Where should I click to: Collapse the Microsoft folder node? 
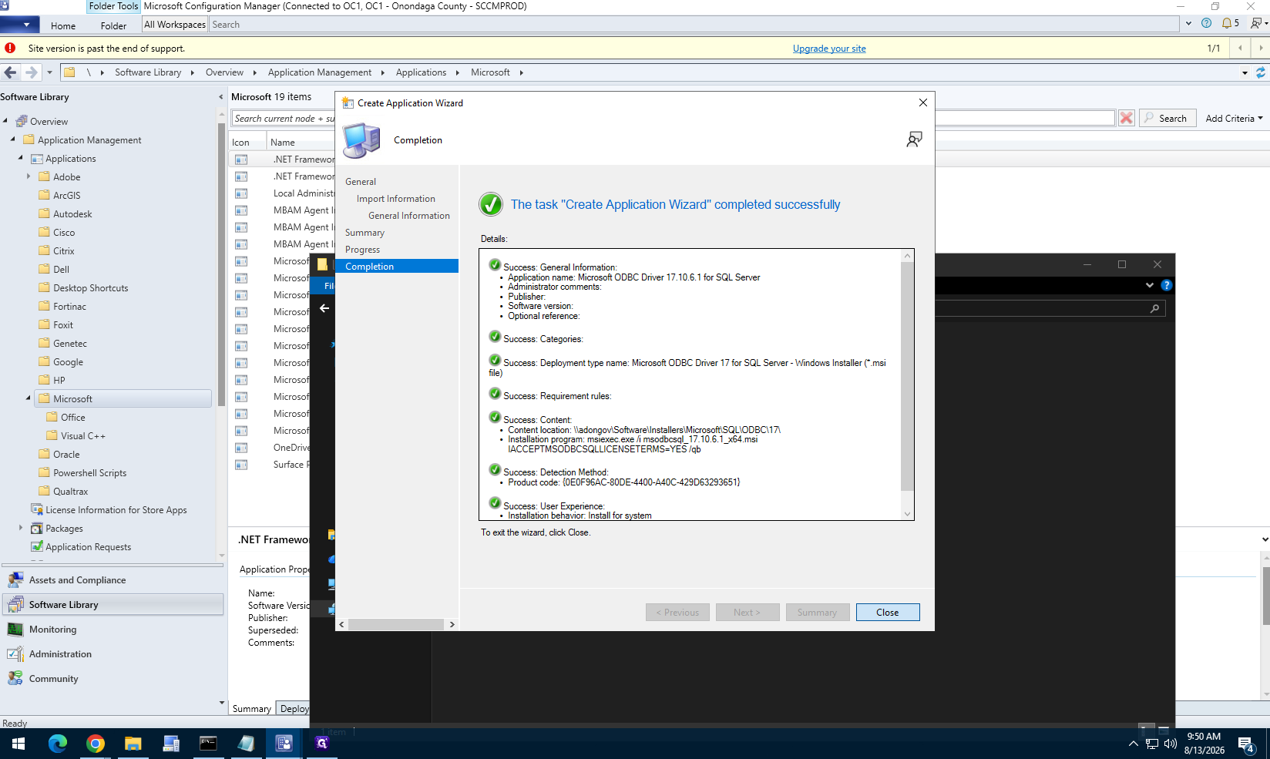click(29, 399)
